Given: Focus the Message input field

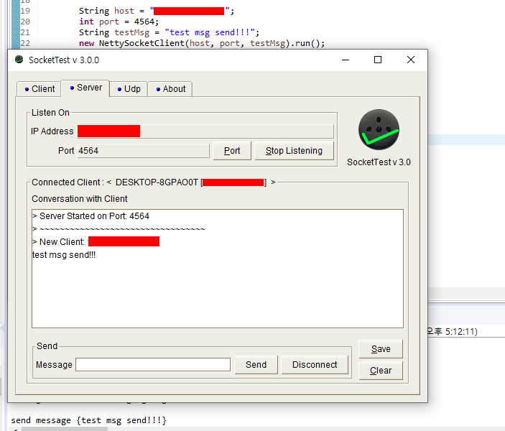Looking at the screenshot, I should (x=153, y=365).
